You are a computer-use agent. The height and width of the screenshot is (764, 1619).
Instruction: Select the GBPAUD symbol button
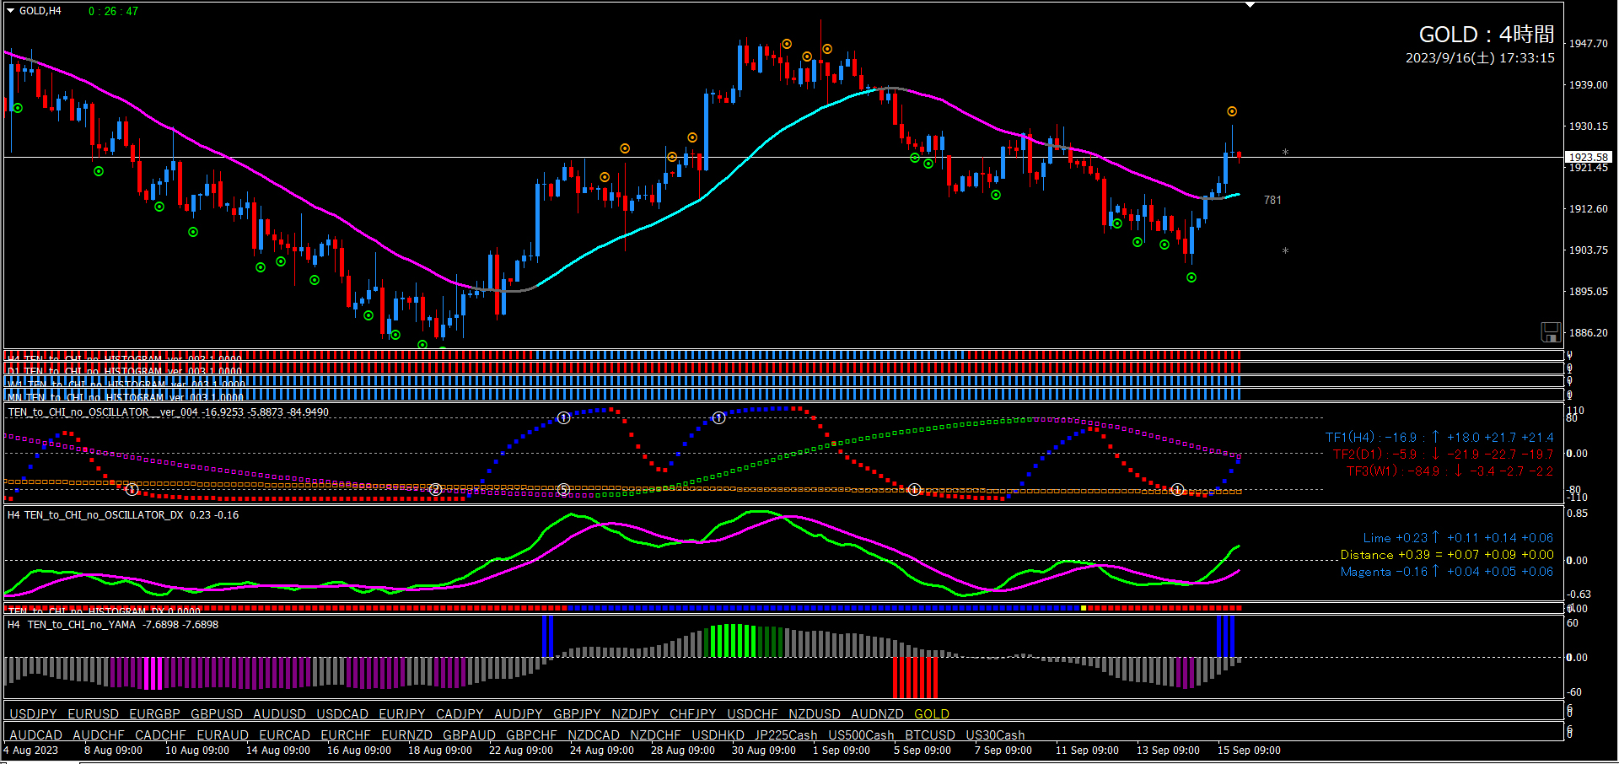[x=469, y=735]
